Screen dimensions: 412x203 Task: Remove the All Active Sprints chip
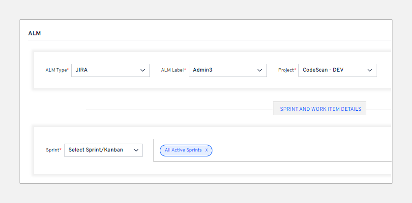(x=206, y=150)
